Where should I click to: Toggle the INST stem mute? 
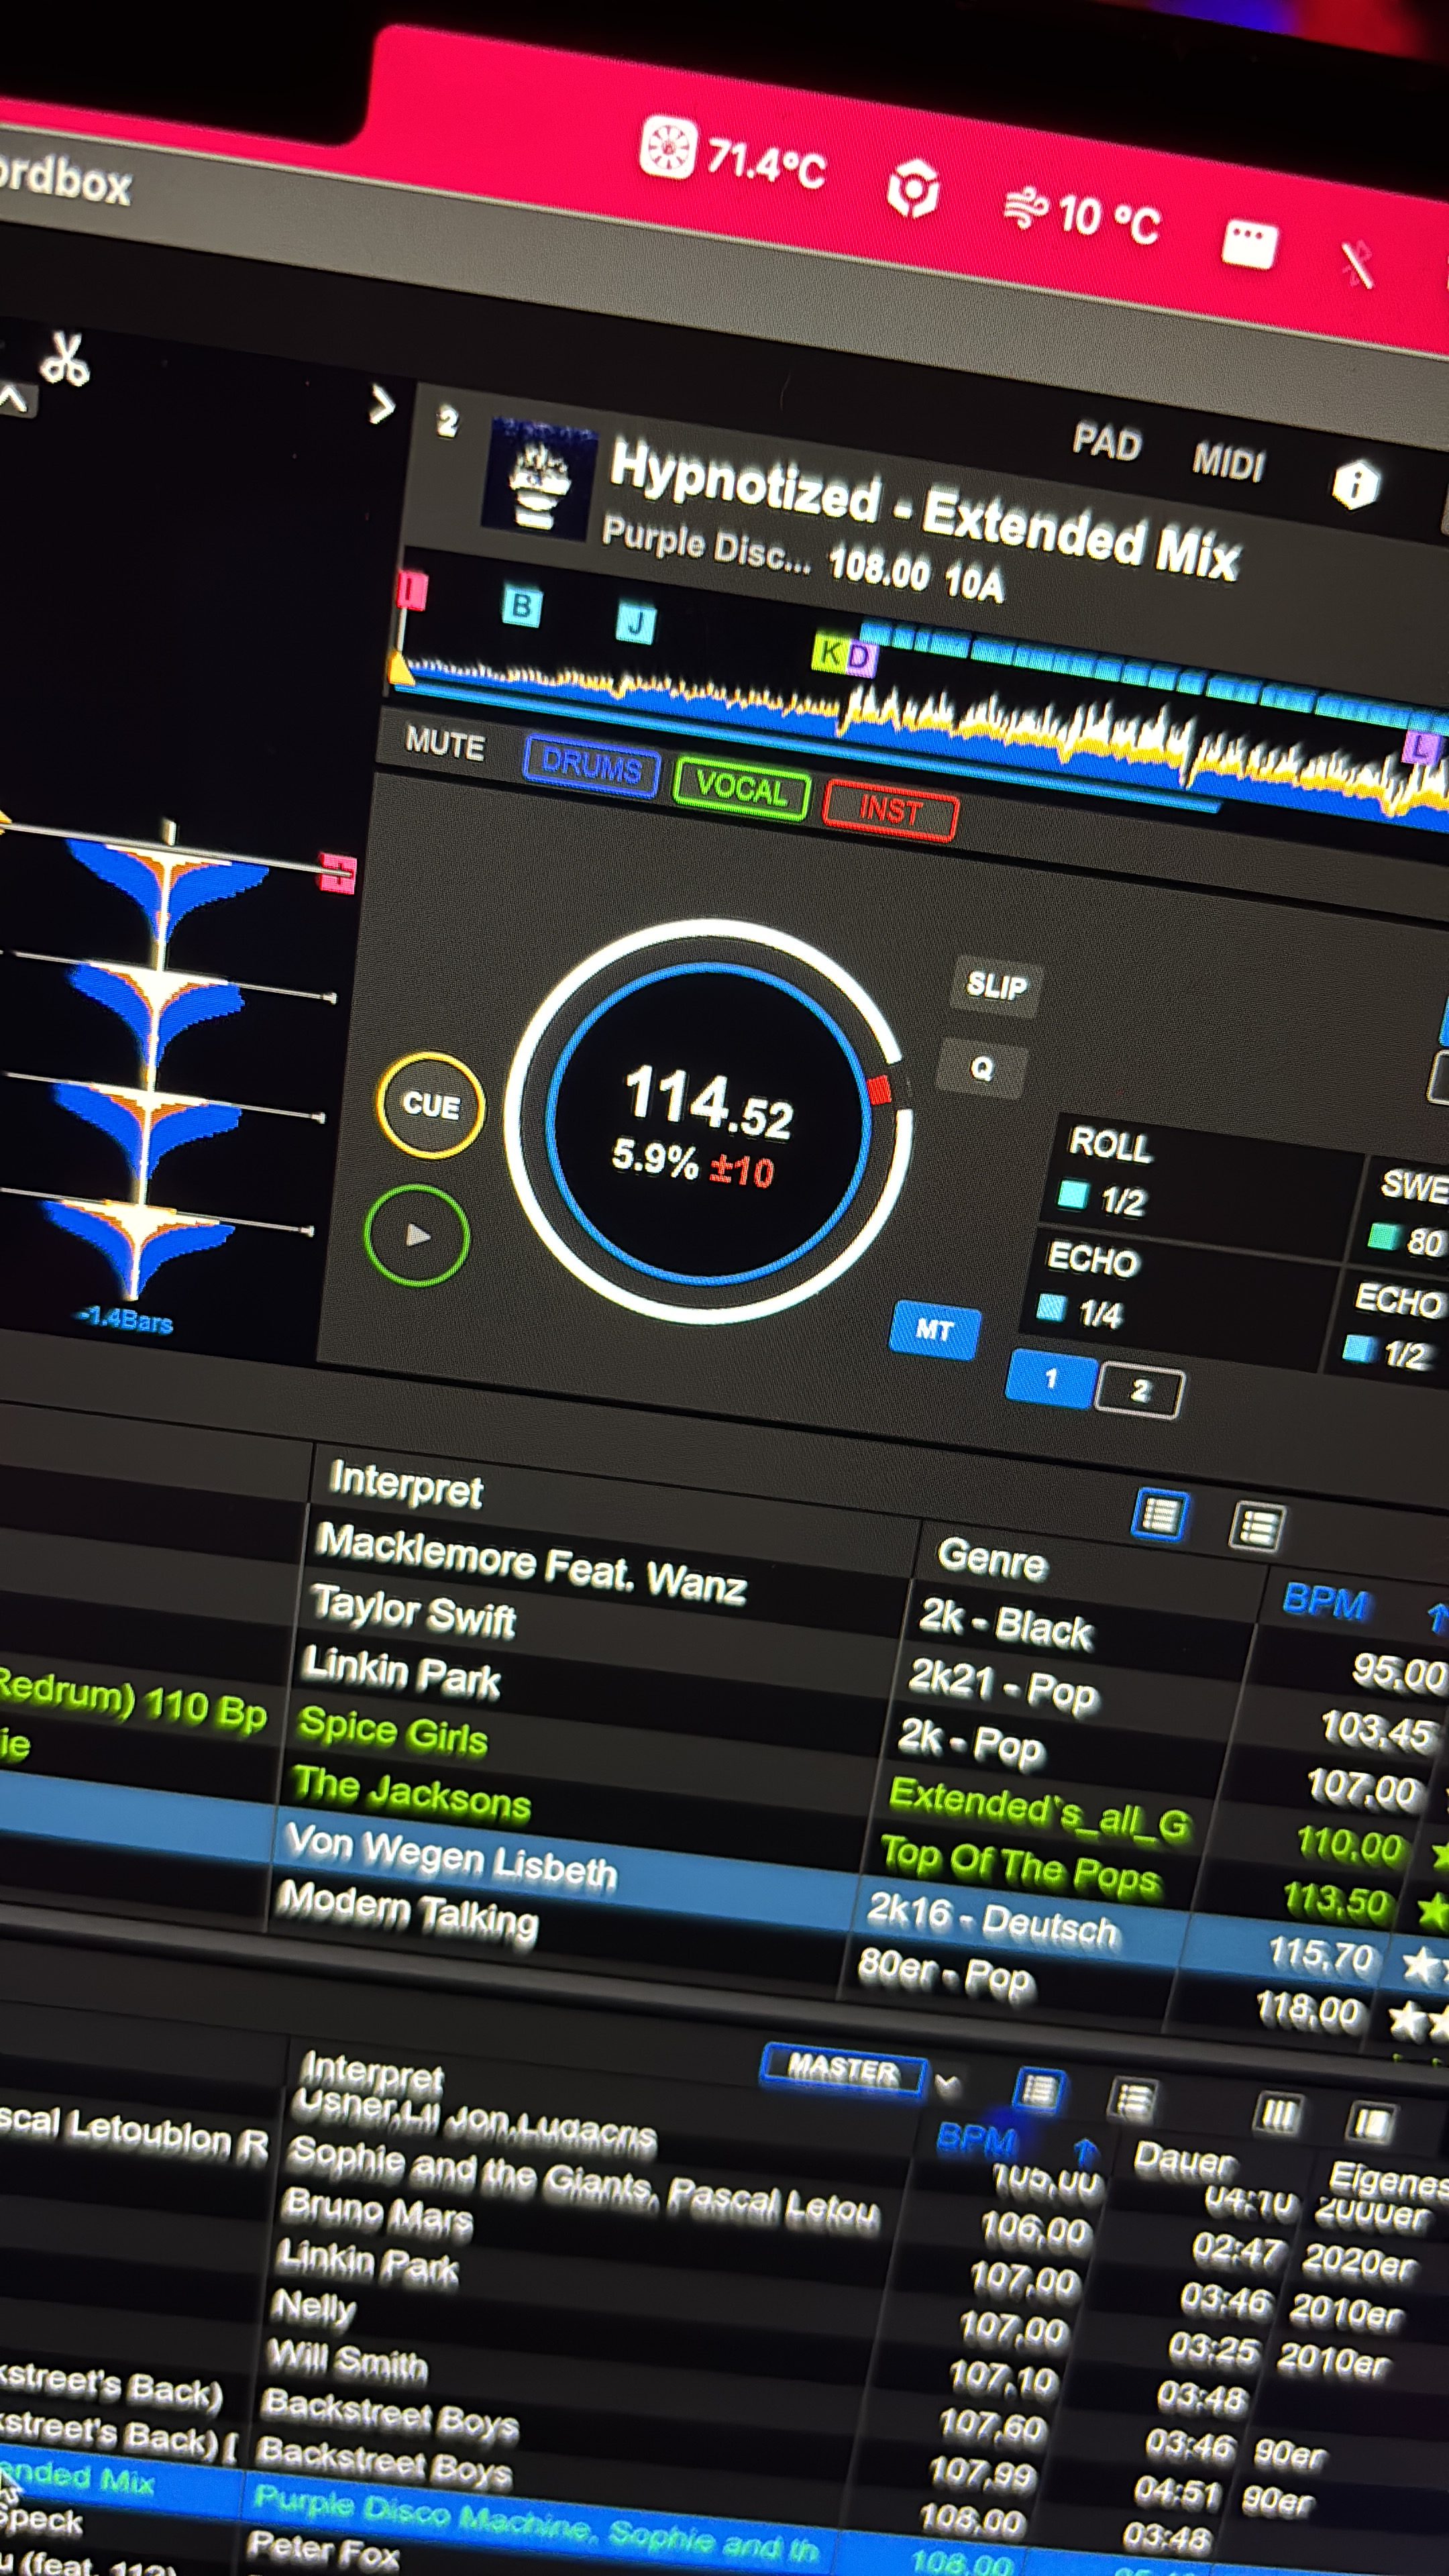coord(890,811)
